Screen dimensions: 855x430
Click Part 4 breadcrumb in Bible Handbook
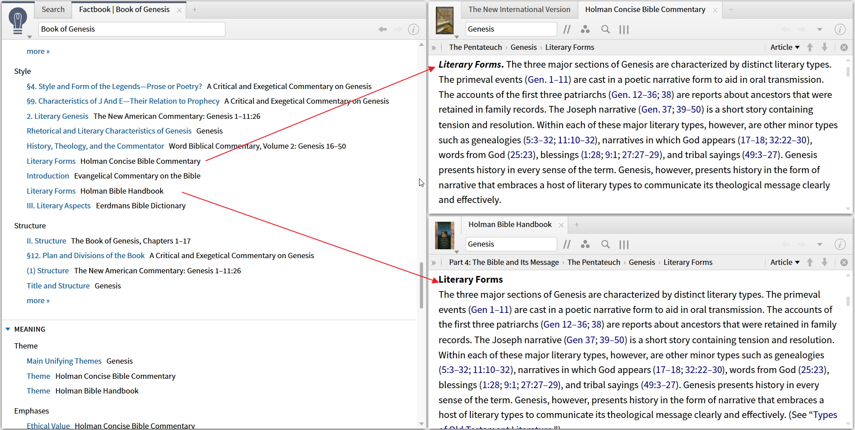tap(504, 262)
